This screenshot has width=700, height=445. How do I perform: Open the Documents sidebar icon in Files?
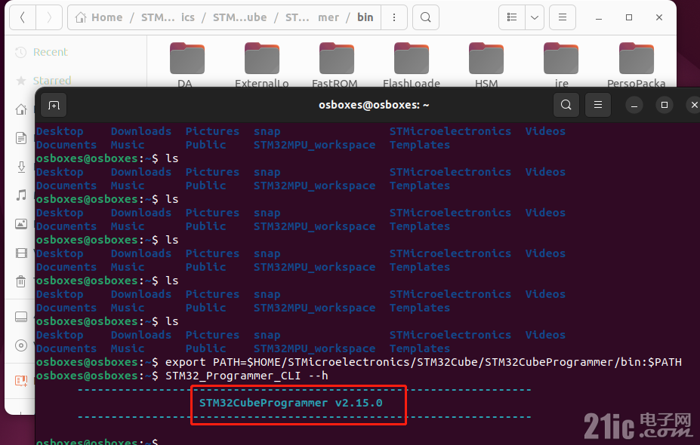[21, 138]
